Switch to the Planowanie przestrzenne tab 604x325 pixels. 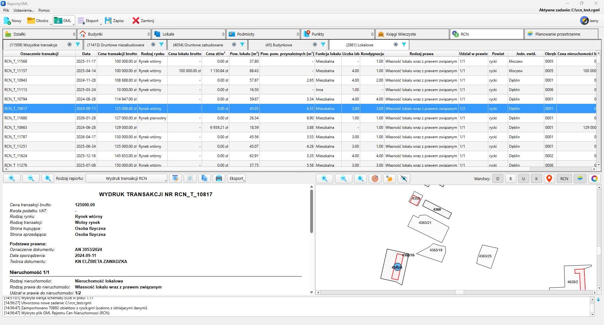pyautogui.click(x=561, y=34)
